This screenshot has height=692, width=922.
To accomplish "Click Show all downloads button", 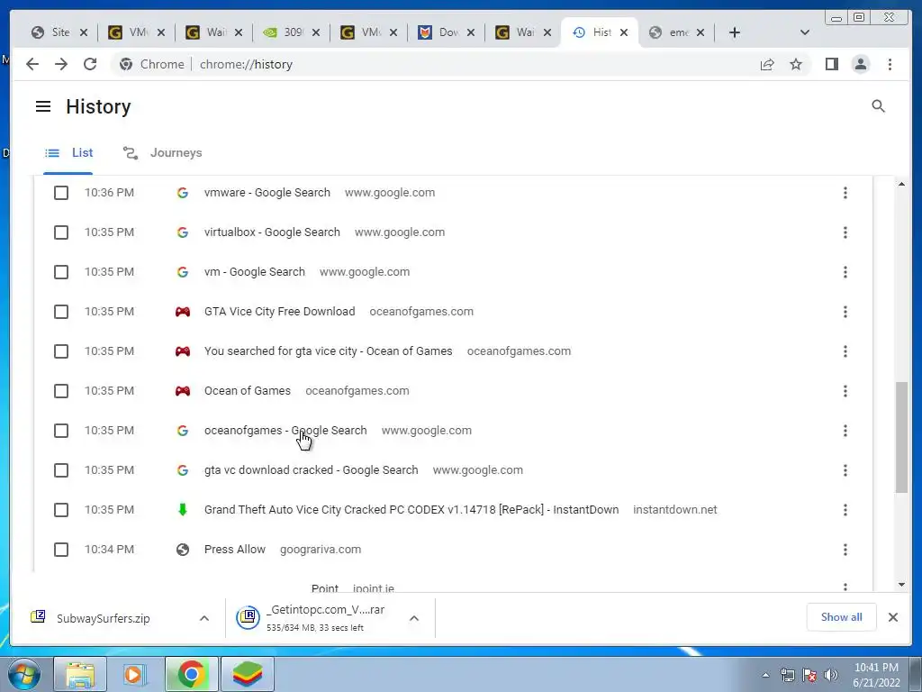I will tap(842, 617).
